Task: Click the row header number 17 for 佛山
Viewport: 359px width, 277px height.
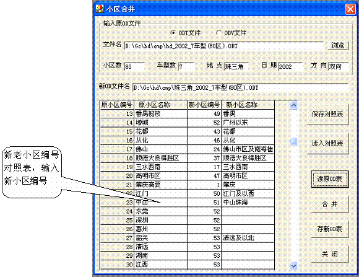Action: pos(117,149)
